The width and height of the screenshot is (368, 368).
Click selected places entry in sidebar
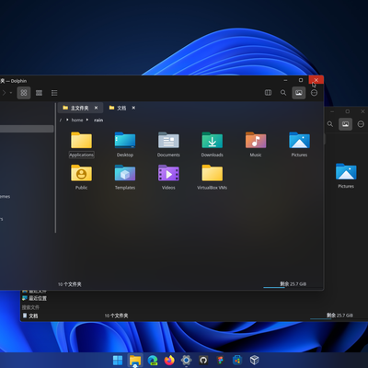pyautogui.click(x=27, y=129)
